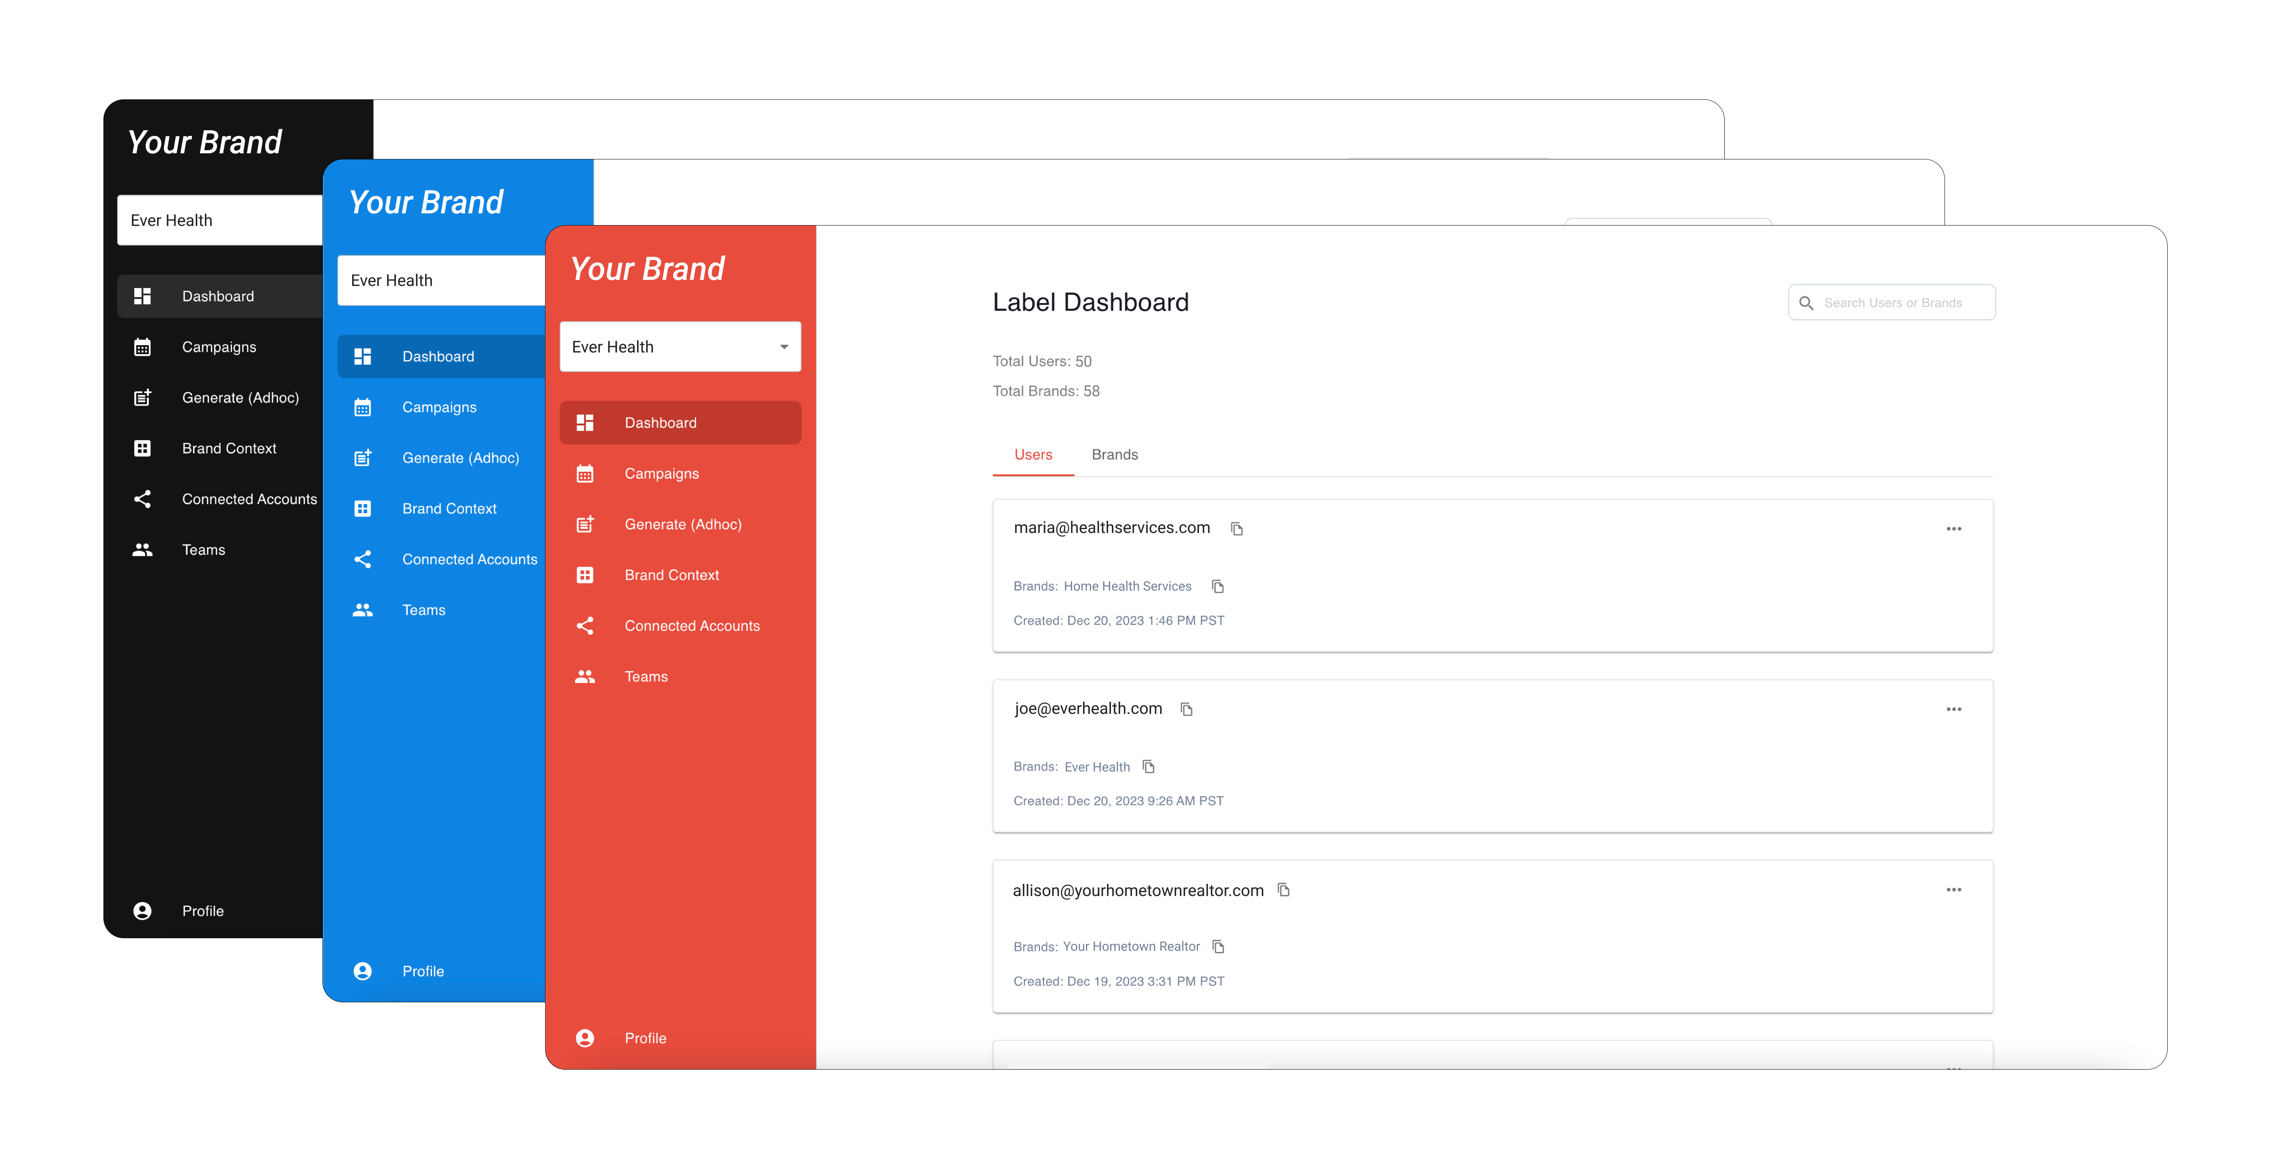Click Dashboard in the blue sidebar
2271x1169 pixels.
[438, 356]
